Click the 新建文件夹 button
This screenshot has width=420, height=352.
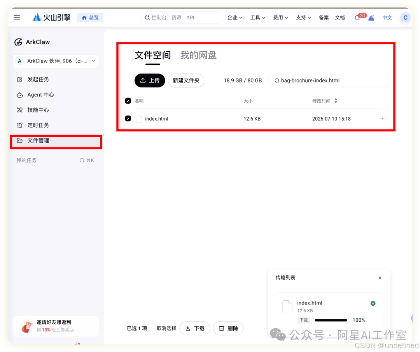tap(186, 81)
